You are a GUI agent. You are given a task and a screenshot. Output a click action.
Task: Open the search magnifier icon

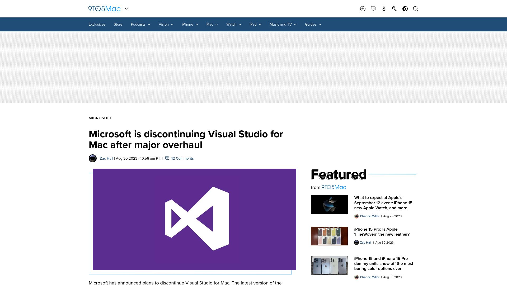416,9
